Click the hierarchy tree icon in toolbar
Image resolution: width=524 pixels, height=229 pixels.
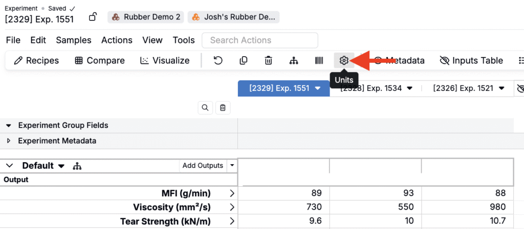294,61
